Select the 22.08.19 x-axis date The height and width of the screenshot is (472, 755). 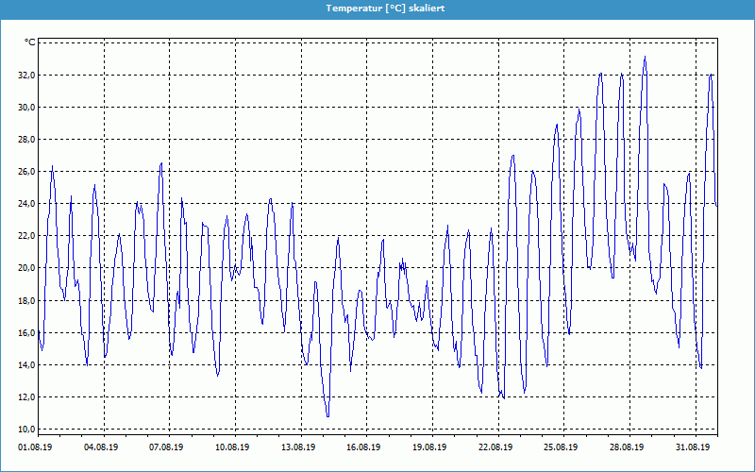[x=495, y=448]
